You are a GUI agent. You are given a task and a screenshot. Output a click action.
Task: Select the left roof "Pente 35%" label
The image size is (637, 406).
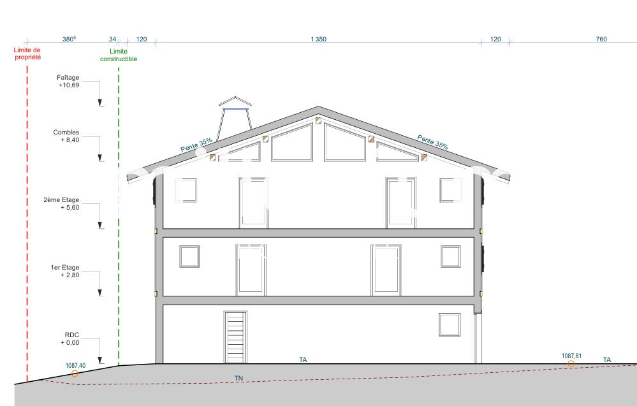tap(196, 145)
